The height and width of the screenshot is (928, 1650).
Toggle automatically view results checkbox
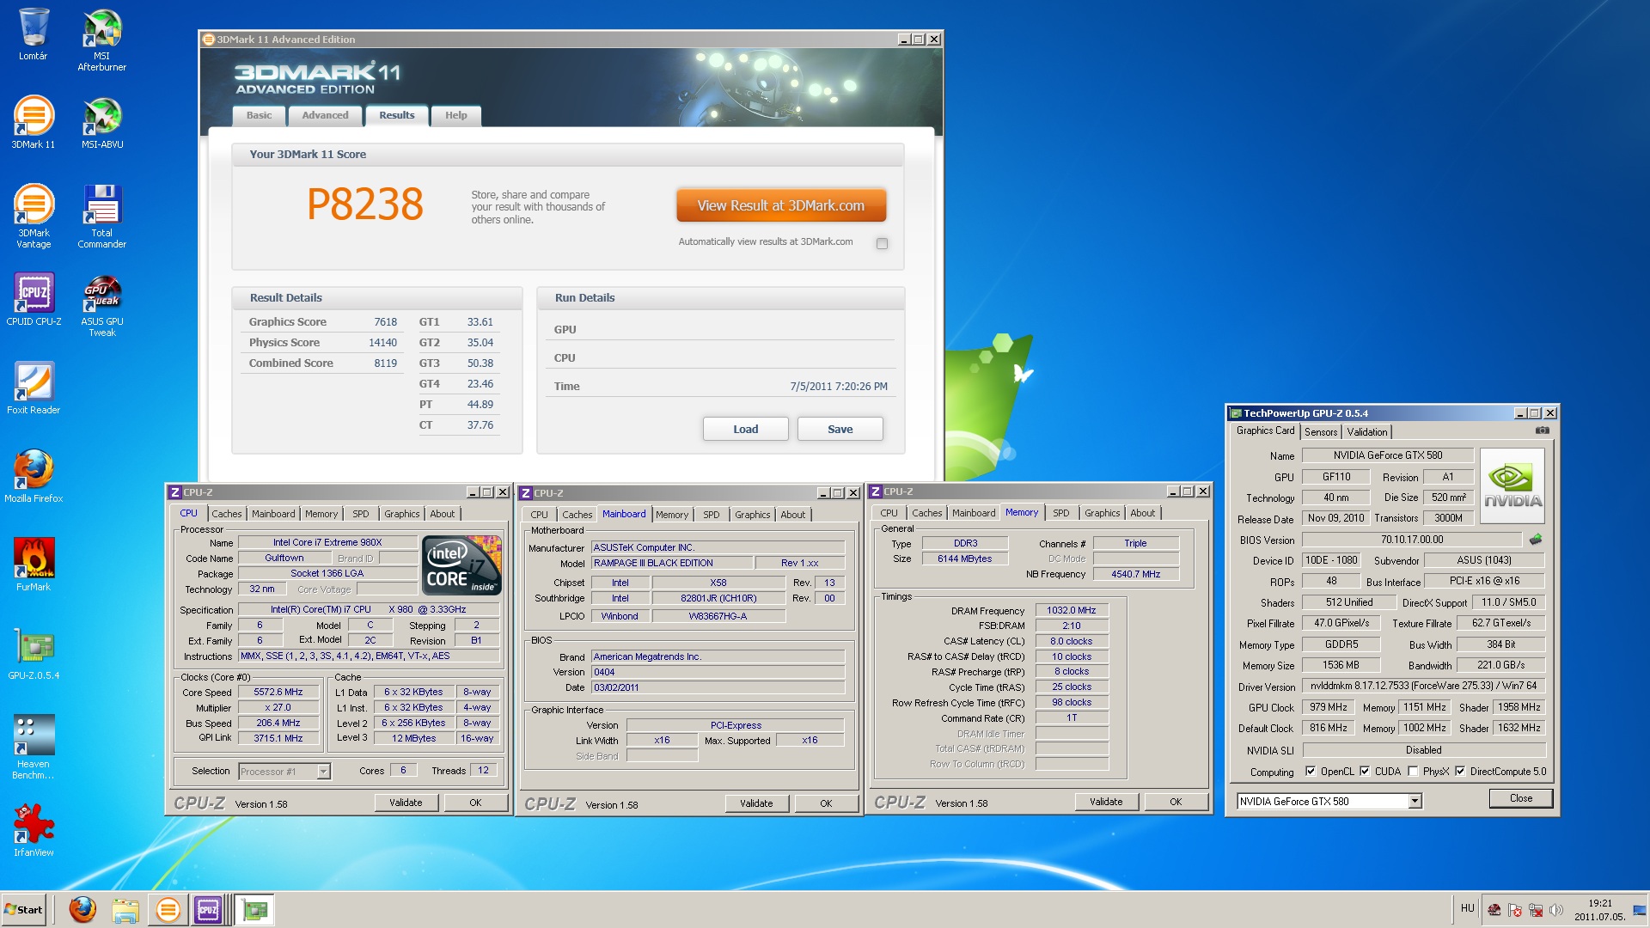click(882, 243)
